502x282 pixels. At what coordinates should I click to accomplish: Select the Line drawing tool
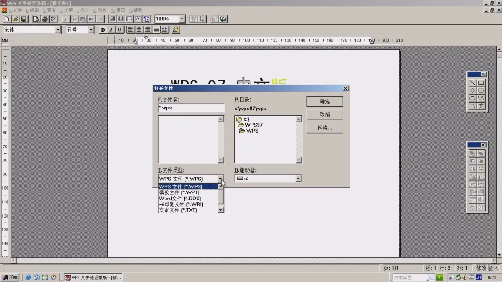coord(472,83)
